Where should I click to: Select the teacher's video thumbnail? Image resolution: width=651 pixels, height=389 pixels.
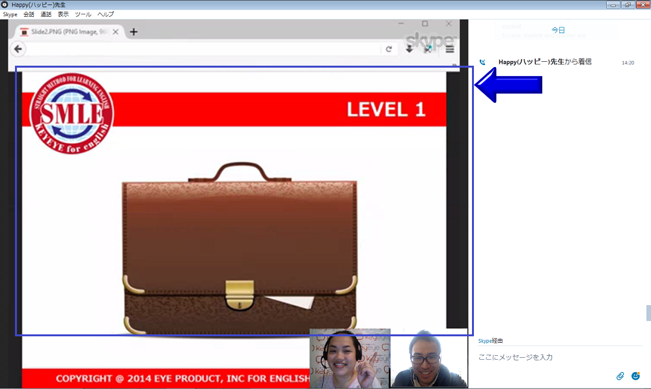click(350, 358)
